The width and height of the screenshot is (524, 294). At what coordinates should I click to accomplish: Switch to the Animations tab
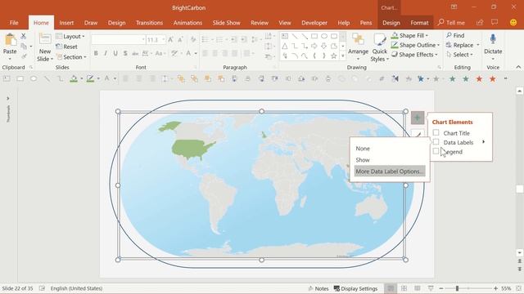tap(187, 23)
